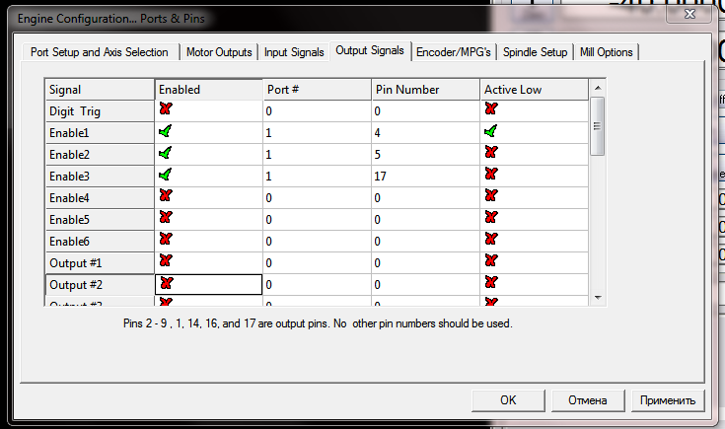Toggle Active Low for Enable4

point(491,195)
